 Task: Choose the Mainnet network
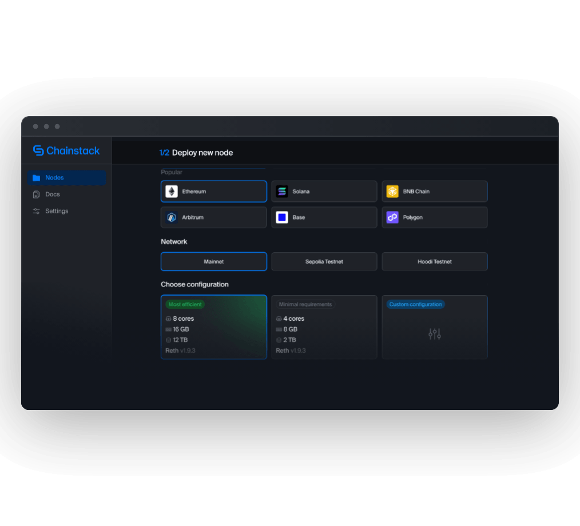click(x=214, y=262)
